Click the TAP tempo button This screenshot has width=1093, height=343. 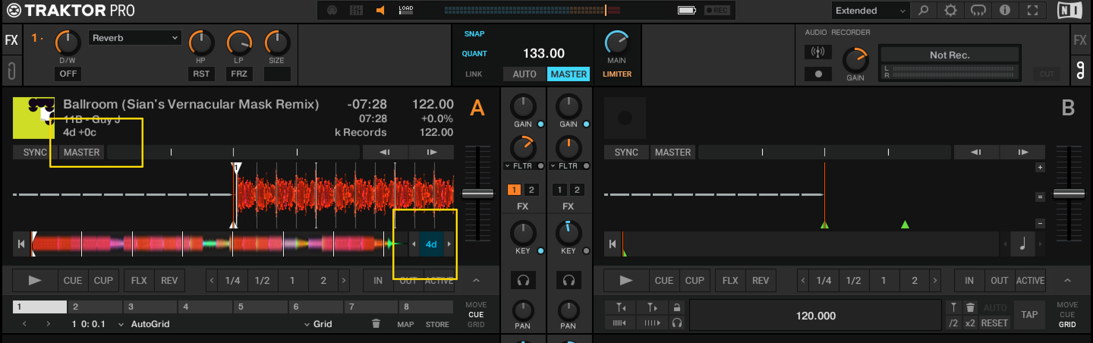(x=1029, y=315)
